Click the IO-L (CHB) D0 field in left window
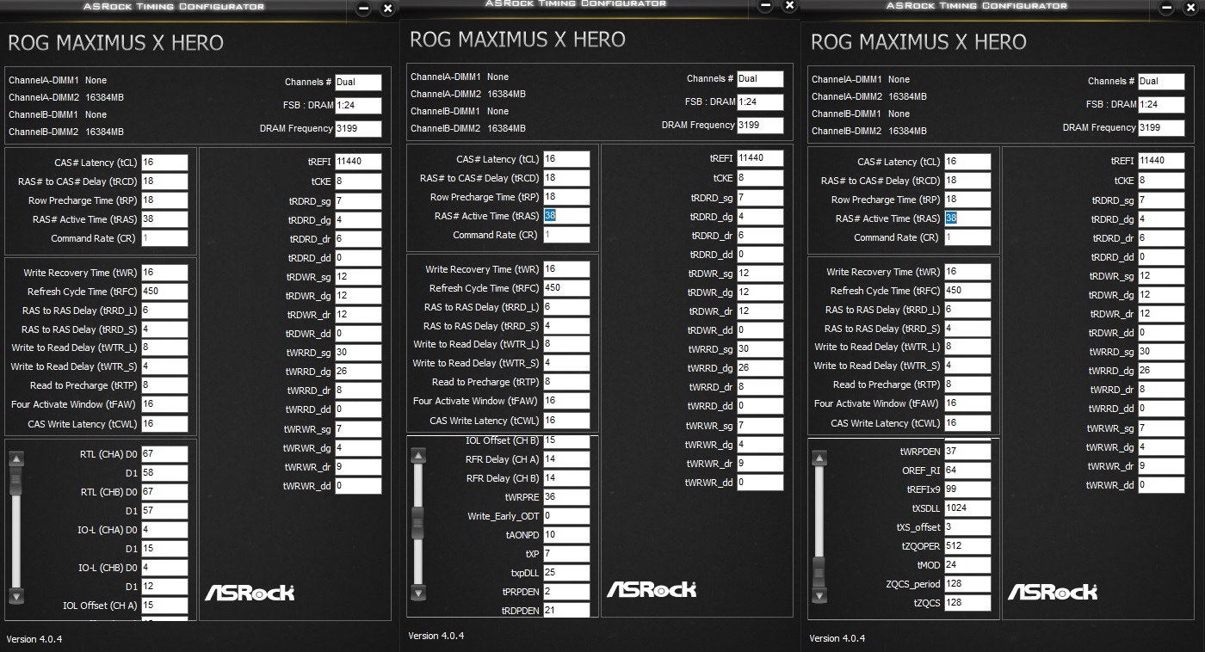 (164, 568)
